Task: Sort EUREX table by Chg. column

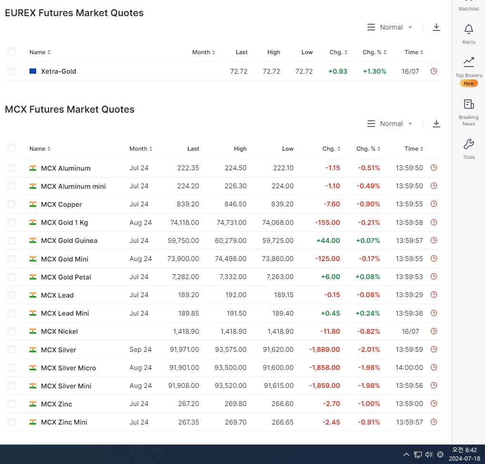Action: tap(338, 52)
